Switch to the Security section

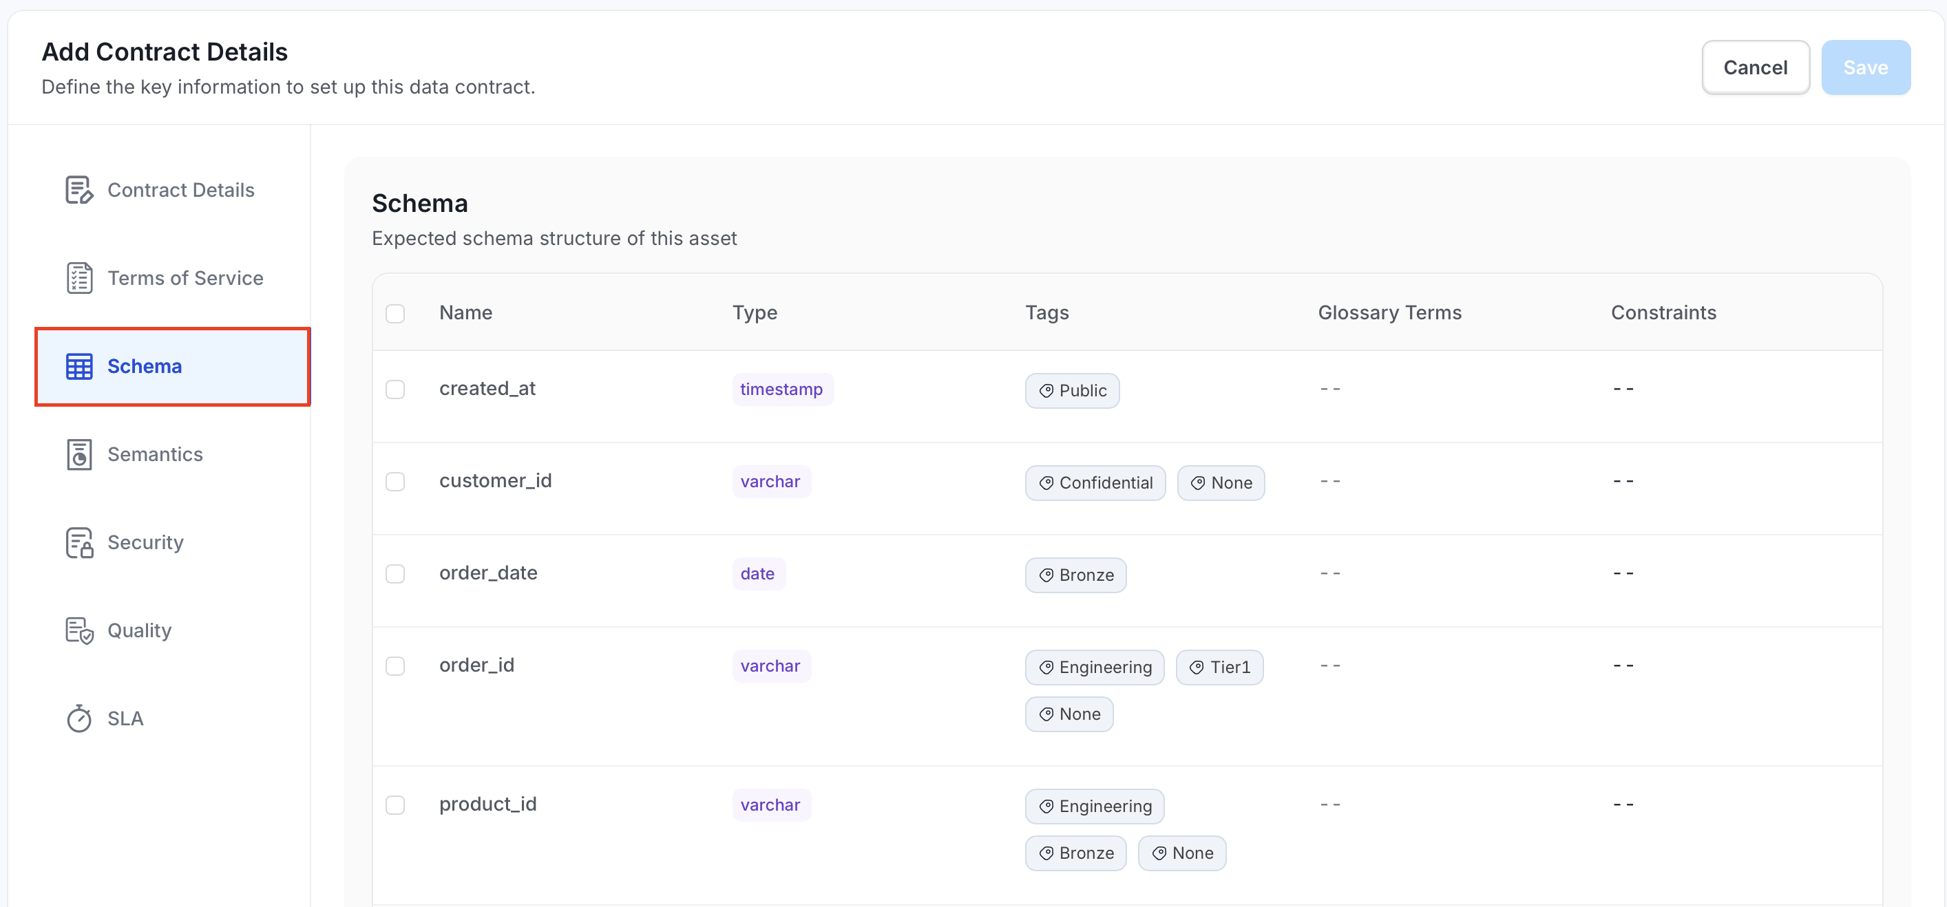pyautogui.click(x=172, y=542)
